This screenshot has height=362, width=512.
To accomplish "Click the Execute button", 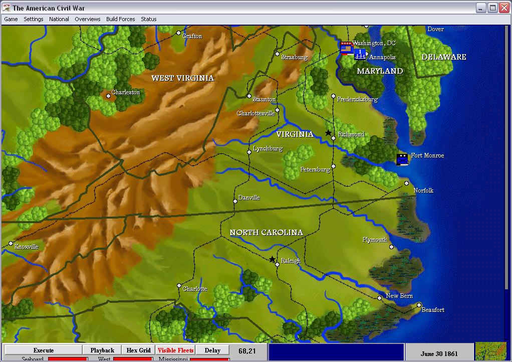I will click(x=44, y=350).
